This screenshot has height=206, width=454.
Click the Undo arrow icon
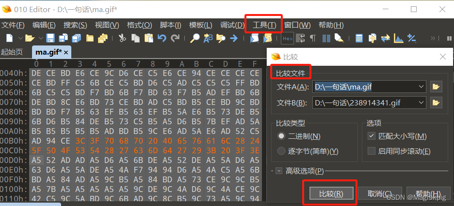tap(162, 38)
